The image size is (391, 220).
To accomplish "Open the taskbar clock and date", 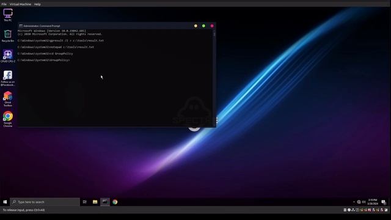I will click(373, 202).
